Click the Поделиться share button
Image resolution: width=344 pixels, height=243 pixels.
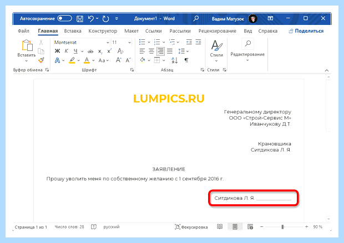click(x=306, y=31)
